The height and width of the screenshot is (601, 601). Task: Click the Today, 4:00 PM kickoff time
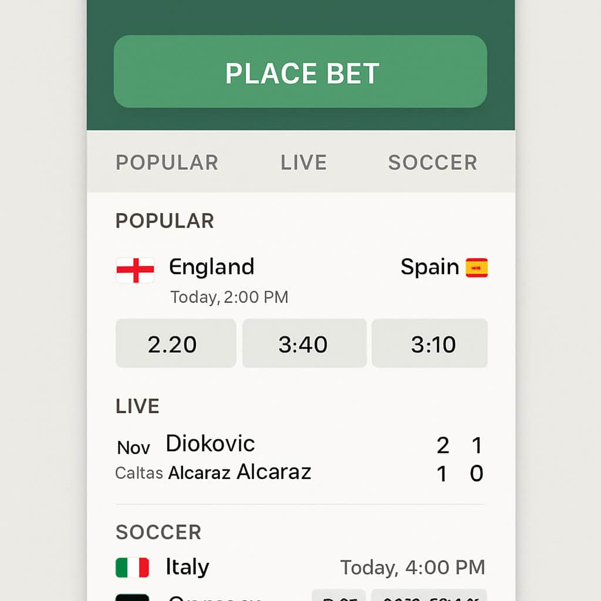pos(413,568)
